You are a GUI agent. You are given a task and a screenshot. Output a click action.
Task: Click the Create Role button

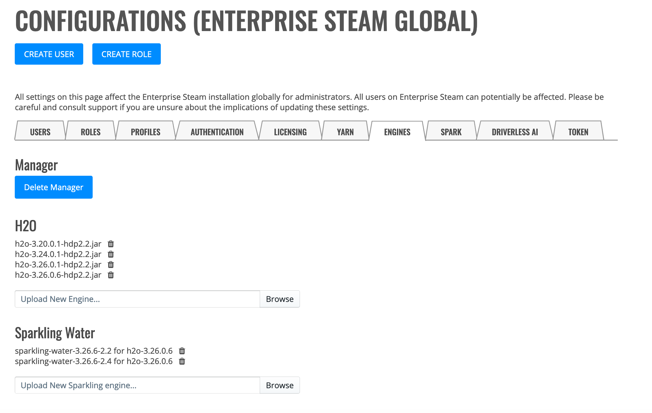127,54
